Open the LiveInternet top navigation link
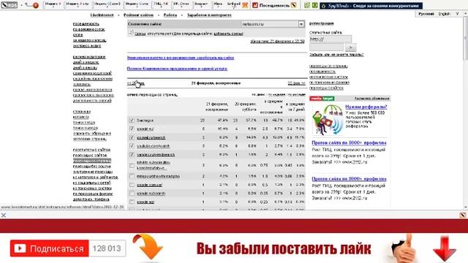 [x=102, y=15]
